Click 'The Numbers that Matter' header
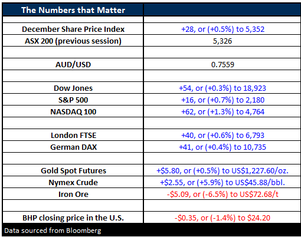The height and width of the screenshot is (237, 301). (x=73, y=10)
